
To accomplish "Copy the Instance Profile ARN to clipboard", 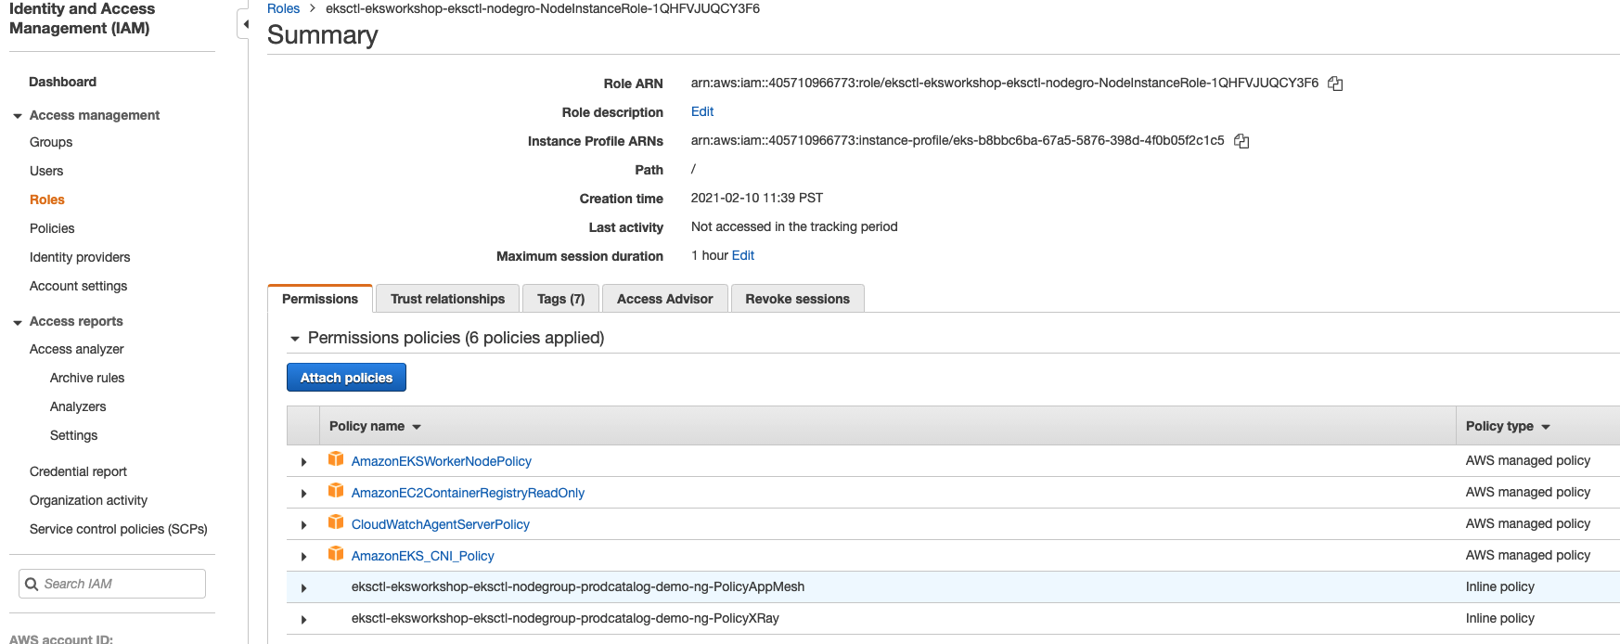I will pos(1241,141).
